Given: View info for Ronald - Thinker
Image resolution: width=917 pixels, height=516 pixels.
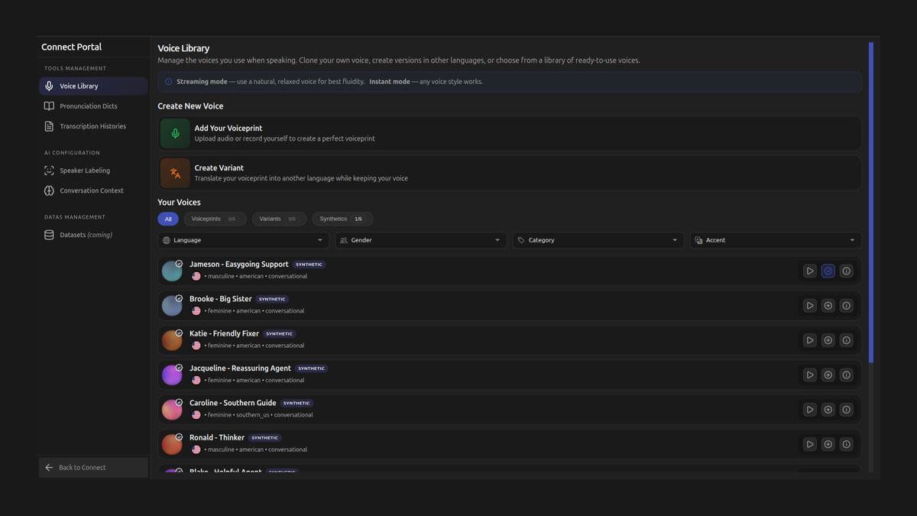Looking at the screenshot, I should (847, 444).
